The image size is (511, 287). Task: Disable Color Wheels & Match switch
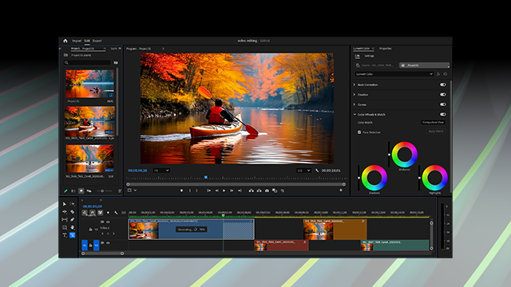point(443,115)
